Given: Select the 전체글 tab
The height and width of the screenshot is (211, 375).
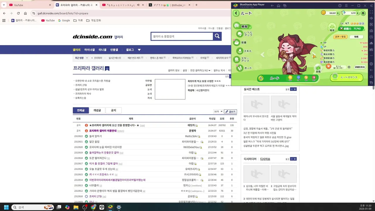Looking at the screenshot, I should click(81, 110).
